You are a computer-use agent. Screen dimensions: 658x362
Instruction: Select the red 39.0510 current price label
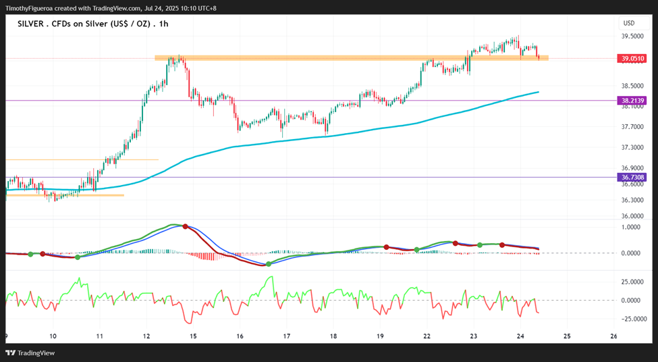coord(631,58)
